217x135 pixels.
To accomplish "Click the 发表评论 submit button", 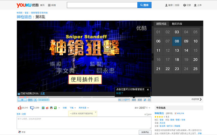I will point(145,132).
